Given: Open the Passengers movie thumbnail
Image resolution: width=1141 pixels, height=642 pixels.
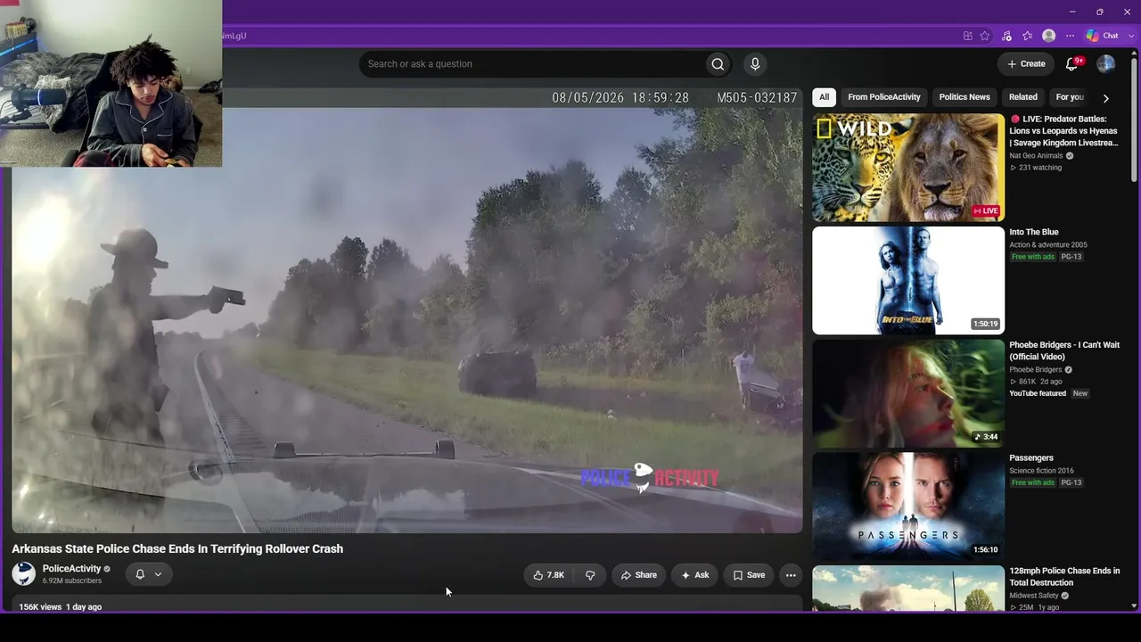Looking at the screenshot, I should click(x=908, y=506).
